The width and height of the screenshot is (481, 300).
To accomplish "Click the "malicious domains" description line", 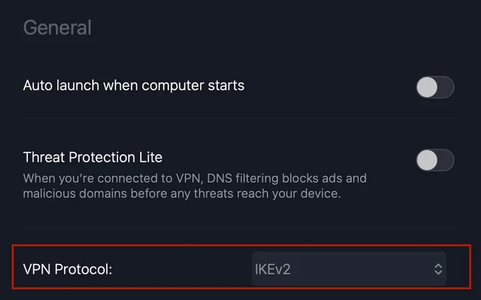I will click(x=182, y=194).
